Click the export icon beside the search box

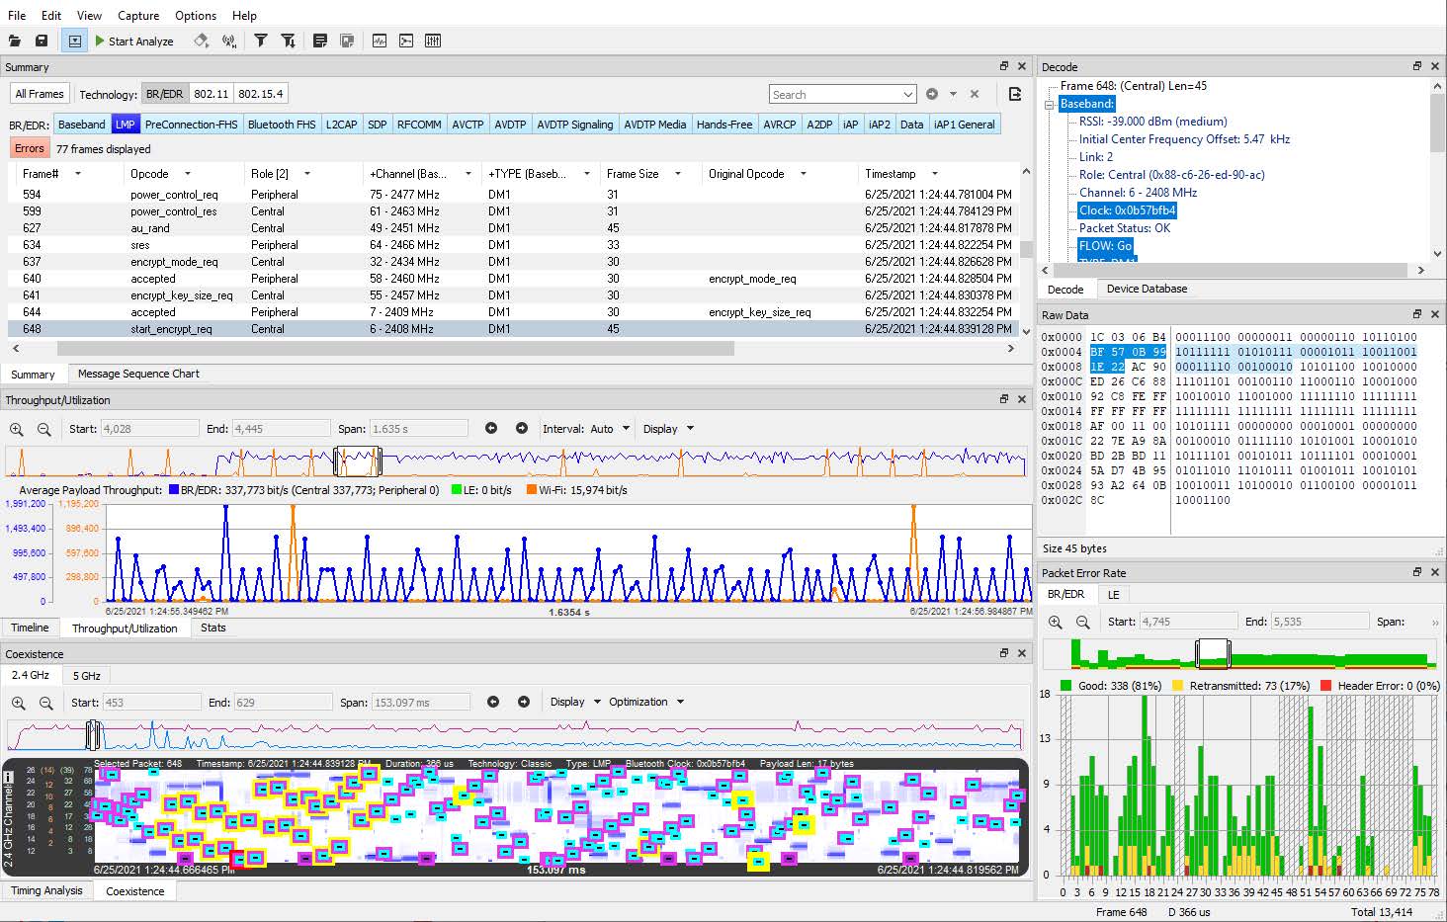pyautogui.click(x=1015, y=94)
